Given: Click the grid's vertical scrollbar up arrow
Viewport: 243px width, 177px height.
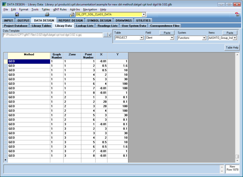Looking at the screenshot, I should (x=237, y=55).
